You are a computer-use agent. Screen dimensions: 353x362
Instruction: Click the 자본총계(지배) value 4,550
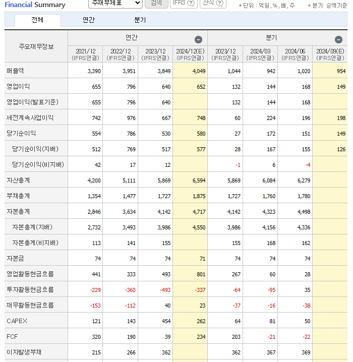pos(199,227)
